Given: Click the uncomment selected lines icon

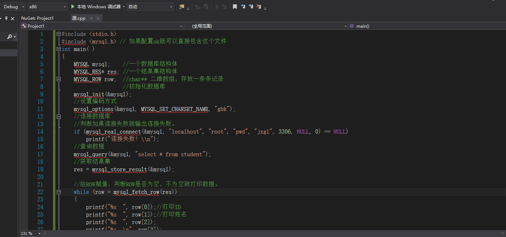Looking at the screenshot, I should 225,6.
